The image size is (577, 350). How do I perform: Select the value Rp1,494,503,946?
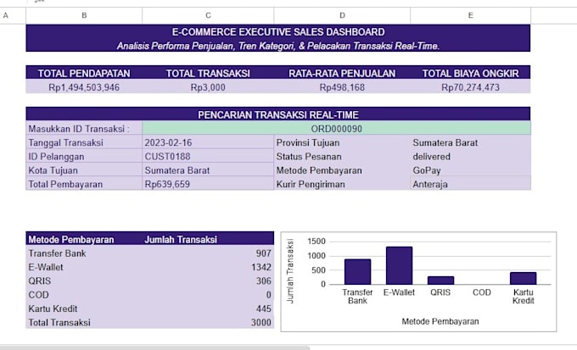coord(84,87)
